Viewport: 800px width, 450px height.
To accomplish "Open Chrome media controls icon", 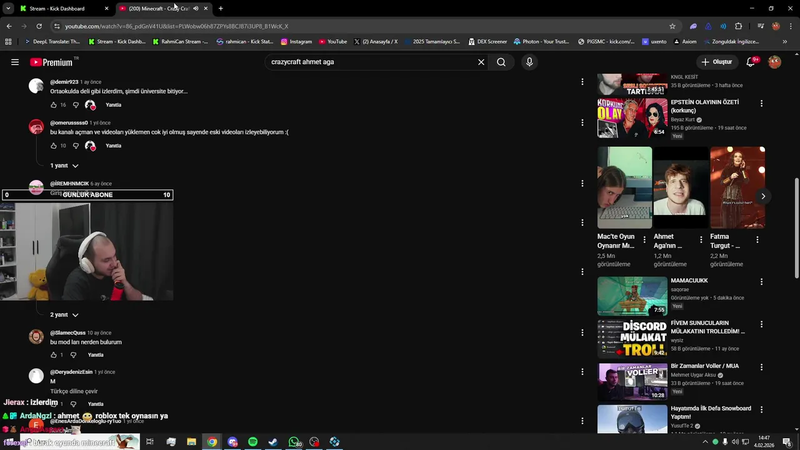I will [761, 26].
